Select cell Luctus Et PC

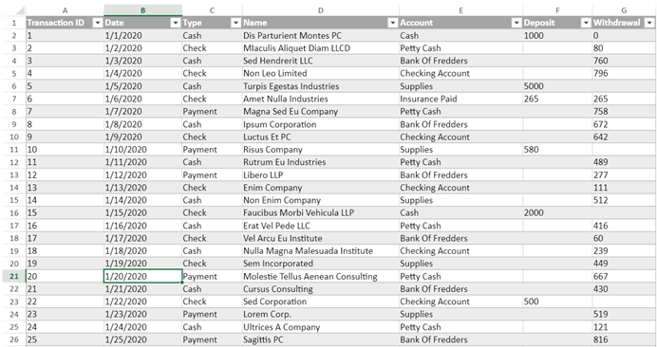pyautogui.click(x=321, y=137)
